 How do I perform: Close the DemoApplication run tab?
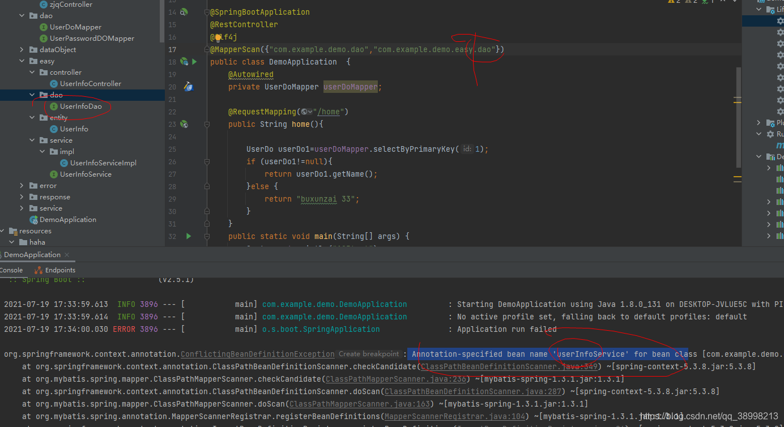coord(67,255)
